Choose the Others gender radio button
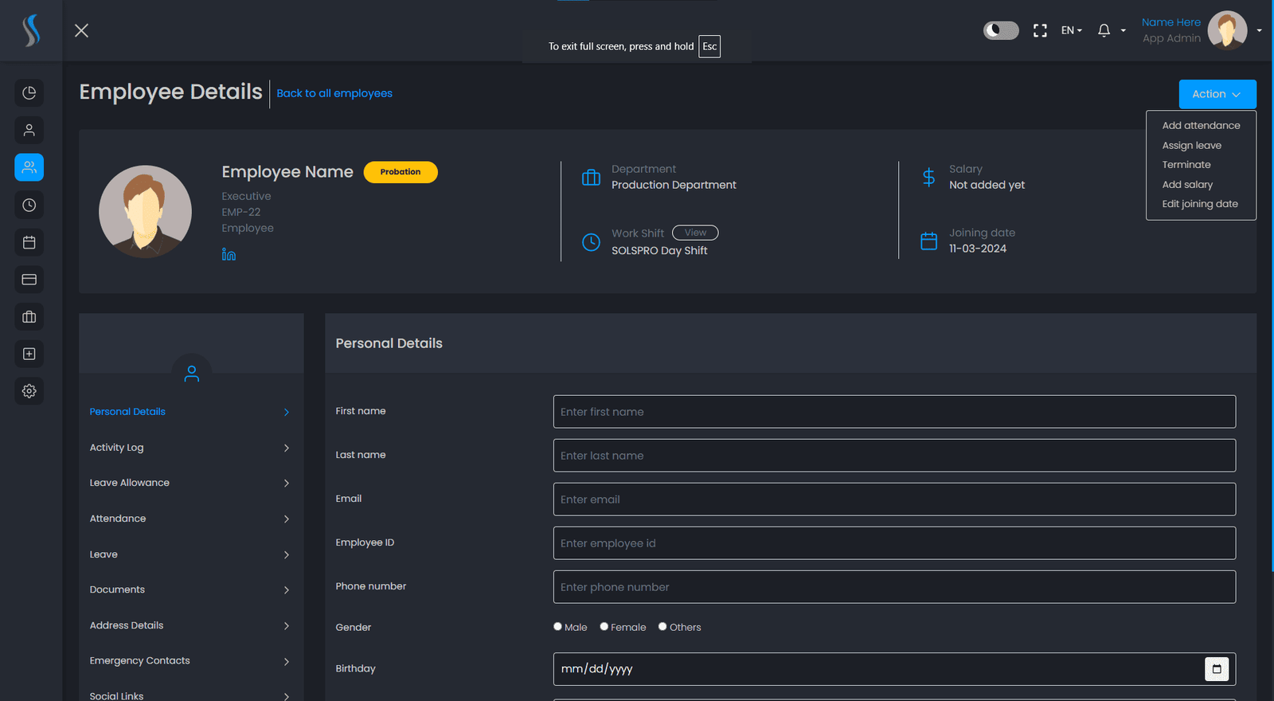This screenshot has height=701, width=1274. tap(662, 626)
